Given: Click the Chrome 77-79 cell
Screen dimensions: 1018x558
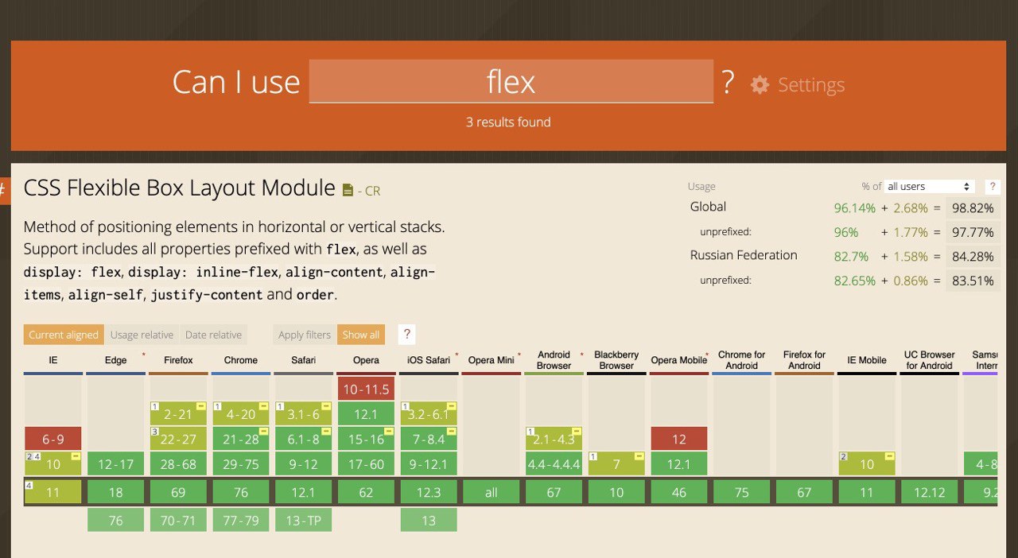Looking at the screenshot, I should pyautogui.click(x=241, y=520).
